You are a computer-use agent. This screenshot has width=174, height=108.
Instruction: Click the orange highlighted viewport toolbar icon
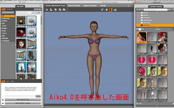[x=110, y=10]
